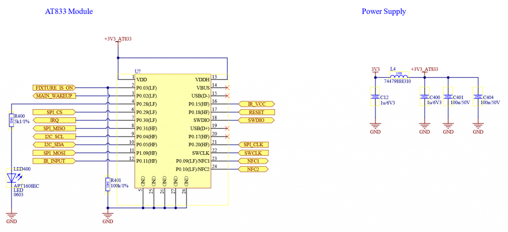Viewport: 508px width, 232px height.
Task: Click the 3V3 power port near L4
Action: pyautogui.click(x=376, y=70)
